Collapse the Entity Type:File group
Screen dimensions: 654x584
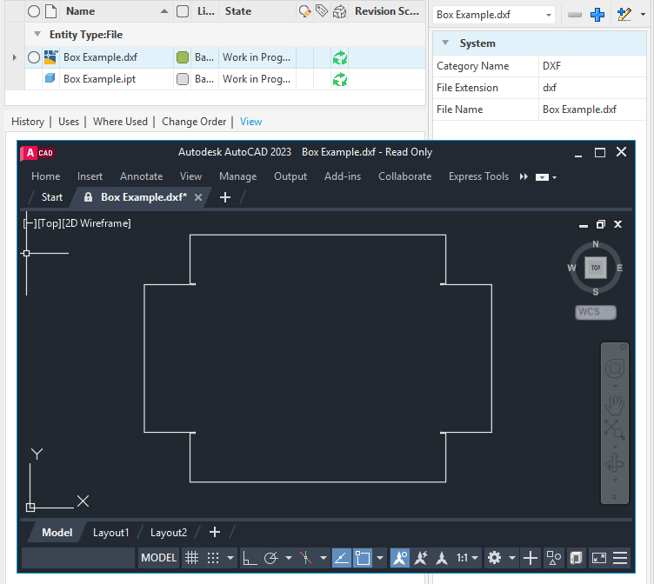click(x=37, y=34)
